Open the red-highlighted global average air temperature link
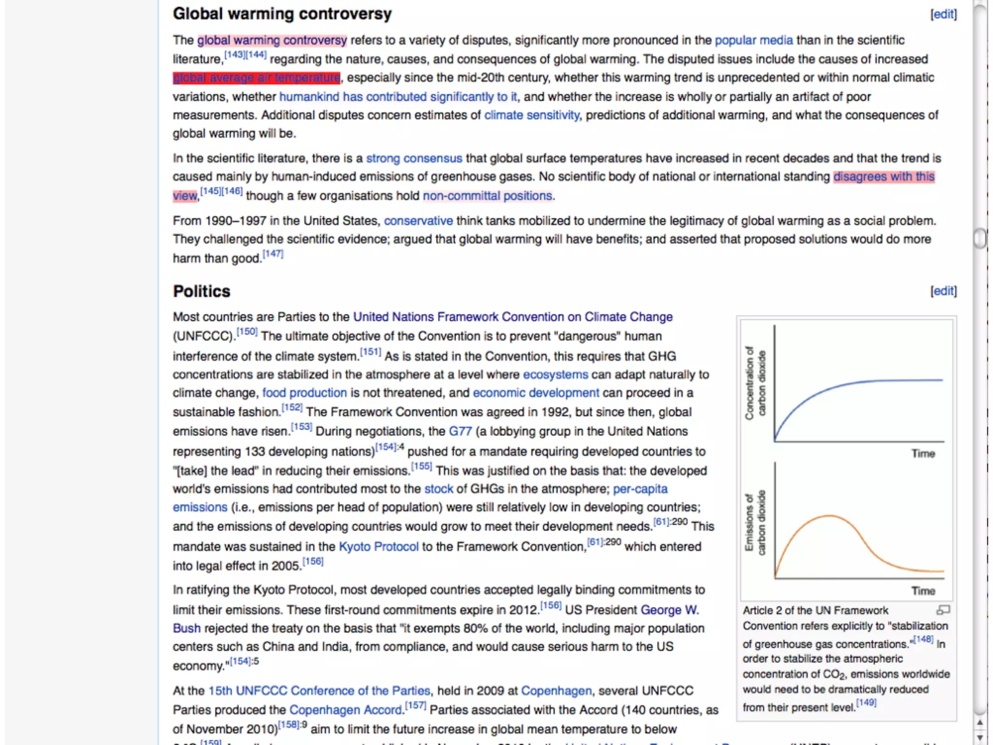Screen dimensions: 993x745 [x=256, y=78]
